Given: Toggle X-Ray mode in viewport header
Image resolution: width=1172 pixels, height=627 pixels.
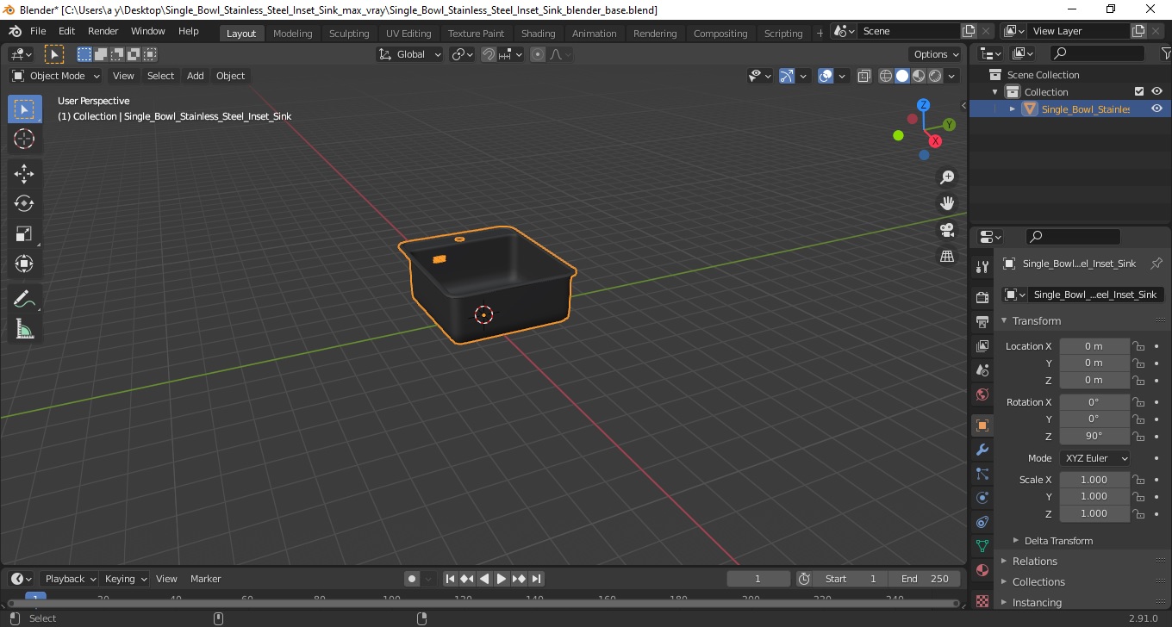Looking at the screenshot, I should point(864,76).
